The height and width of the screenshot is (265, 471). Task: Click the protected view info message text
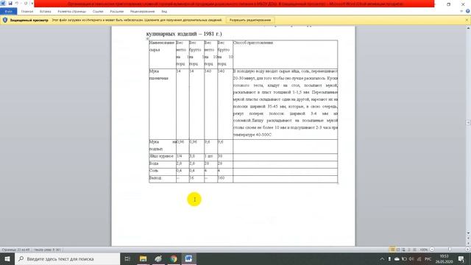click(x=137, y=20)
